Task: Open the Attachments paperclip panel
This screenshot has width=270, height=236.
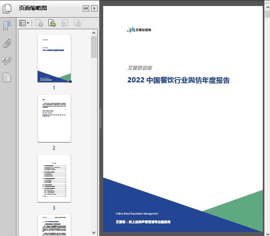Action: point(7,43)
